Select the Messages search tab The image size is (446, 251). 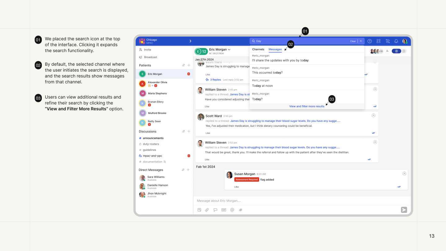tap(275, 50)
